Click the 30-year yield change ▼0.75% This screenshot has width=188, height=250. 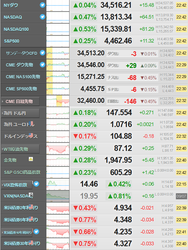[85, 244]
